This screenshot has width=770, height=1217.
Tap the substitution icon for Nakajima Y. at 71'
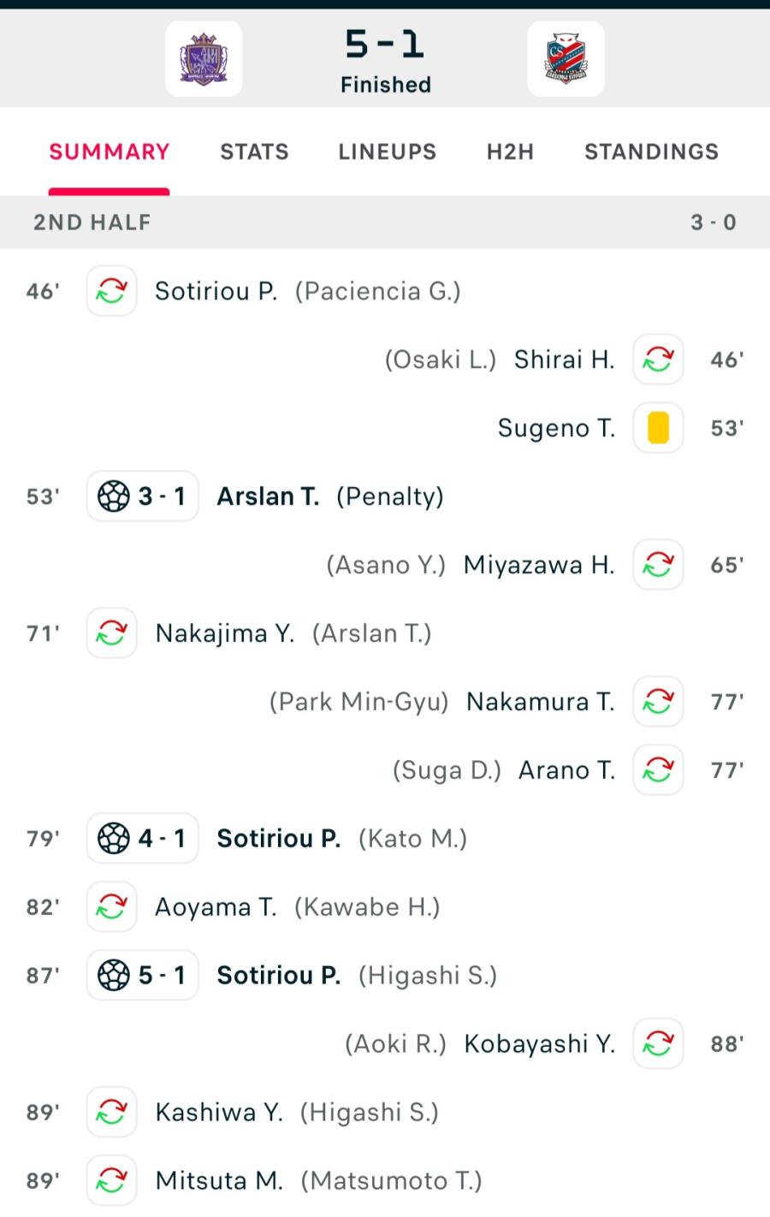[111, 633]
